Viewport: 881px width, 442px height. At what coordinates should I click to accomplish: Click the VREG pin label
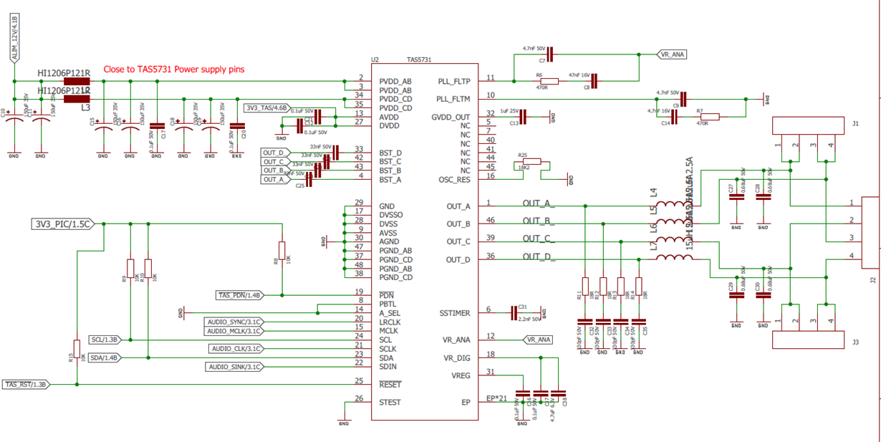pyautogui.click(x=461, y=375)
